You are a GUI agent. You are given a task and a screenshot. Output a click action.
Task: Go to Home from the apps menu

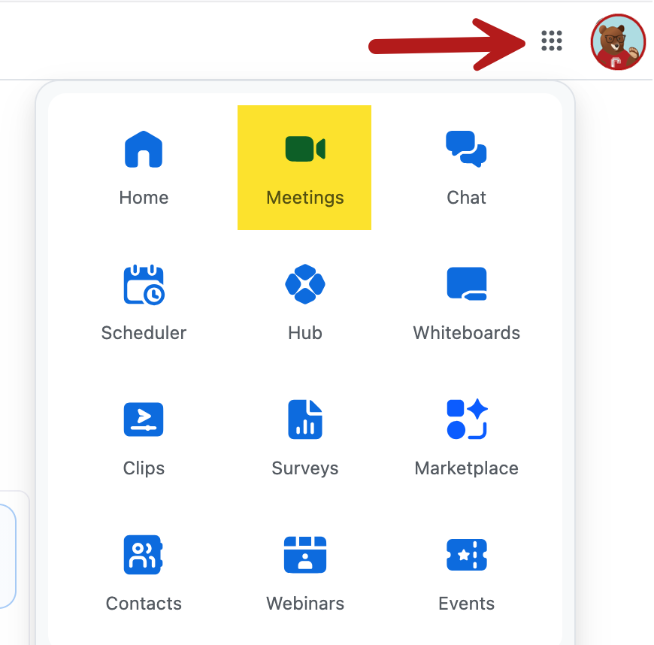pos(144,168)
